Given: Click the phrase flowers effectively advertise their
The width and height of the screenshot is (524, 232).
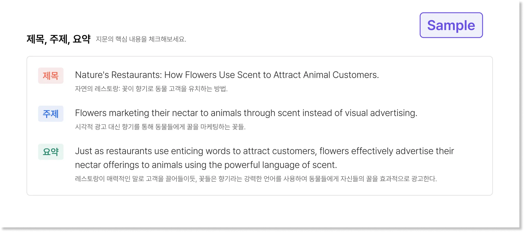Looking at the screenshot, I should [387, 151].
